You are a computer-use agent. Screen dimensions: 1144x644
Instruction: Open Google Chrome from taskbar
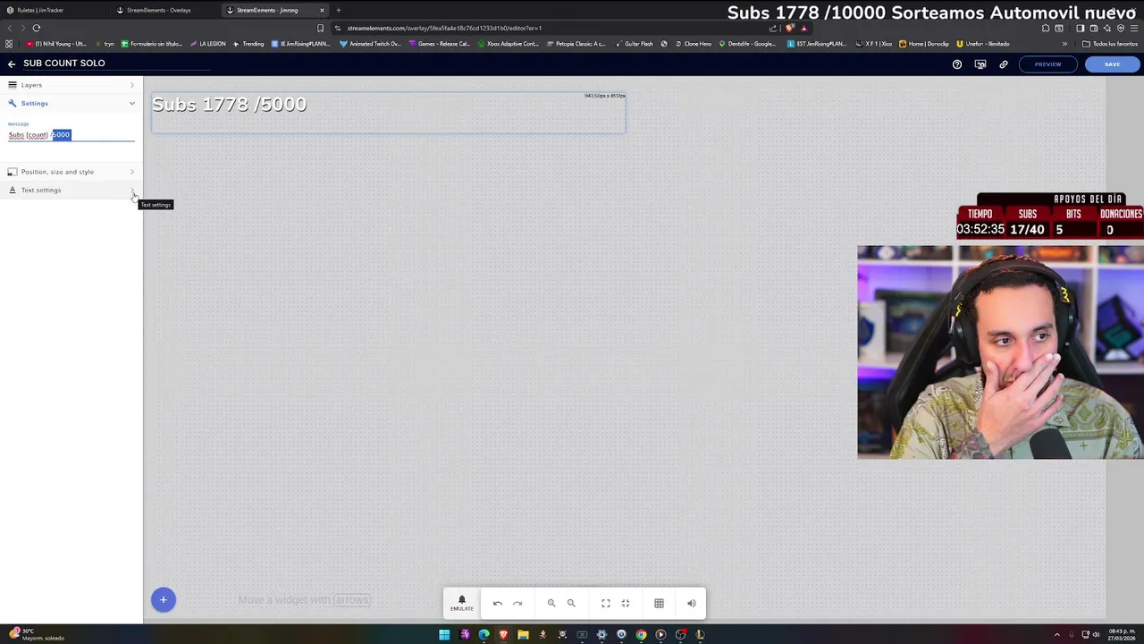[x=641, y=635]
